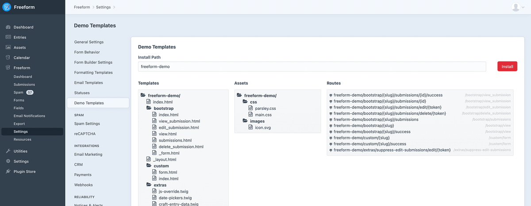Collapse the images folder in Assets

tap(246, 121)
